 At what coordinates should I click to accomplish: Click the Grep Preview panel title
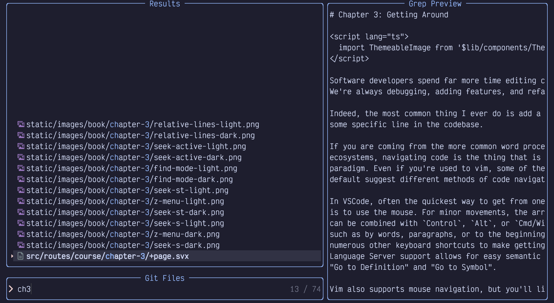pyautogui.click(x=435, y=4)
